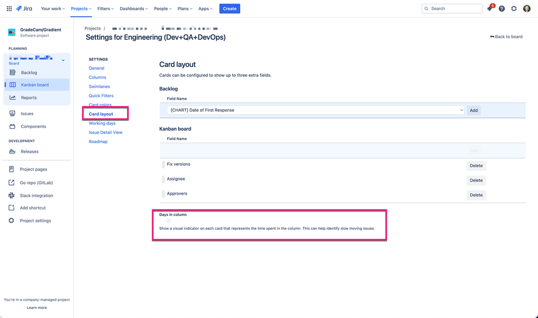
Task: Expand the Dashboards menu
Action: point(134,9)
